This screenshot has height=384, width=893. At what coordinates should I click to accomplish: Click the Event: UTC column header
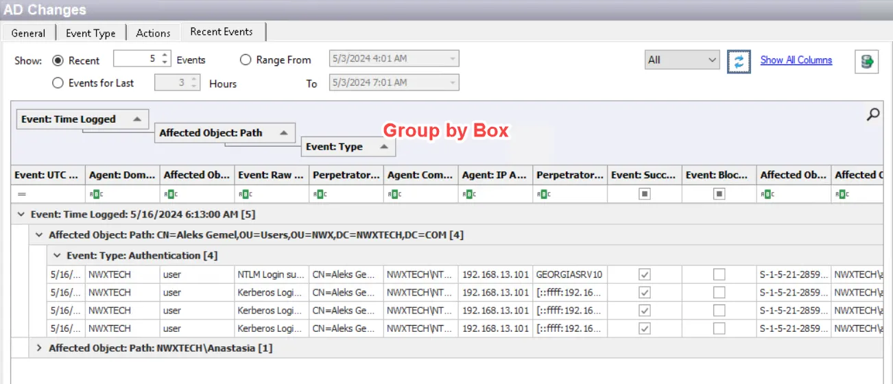pos(48,176)
